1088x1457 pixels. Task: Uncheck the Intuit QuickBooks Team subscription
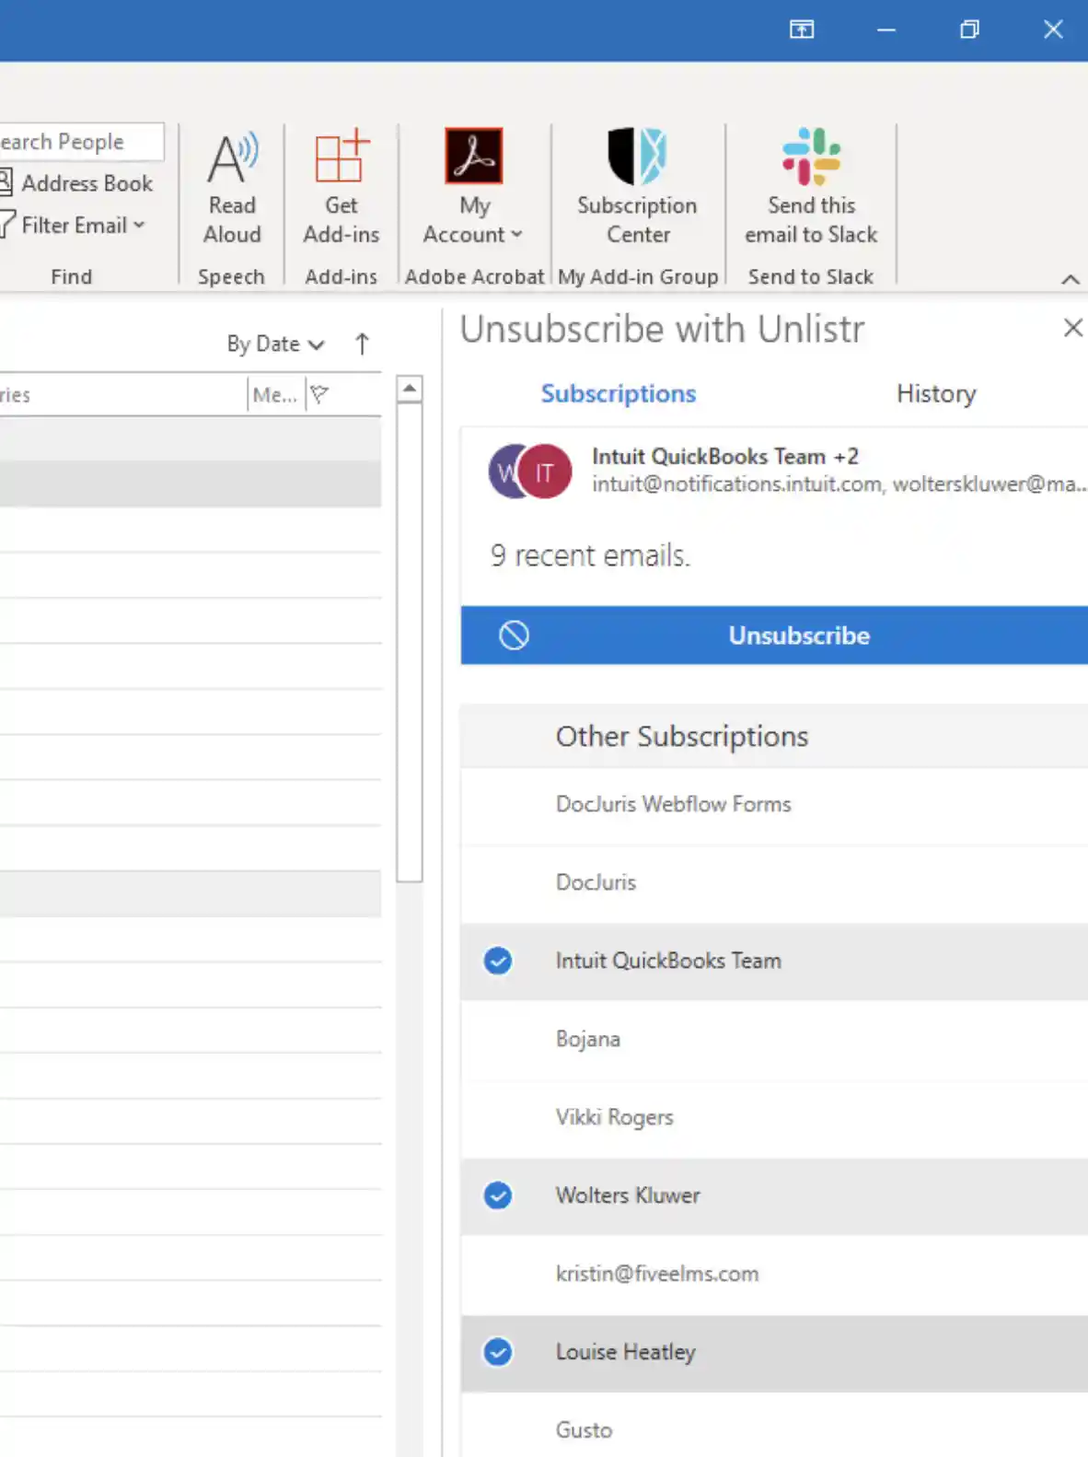click(498, 961)
